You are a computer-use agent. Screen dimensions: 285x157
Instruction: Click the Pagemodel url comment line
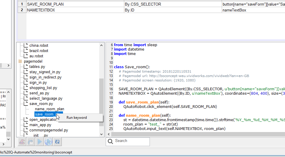[184, 76]
